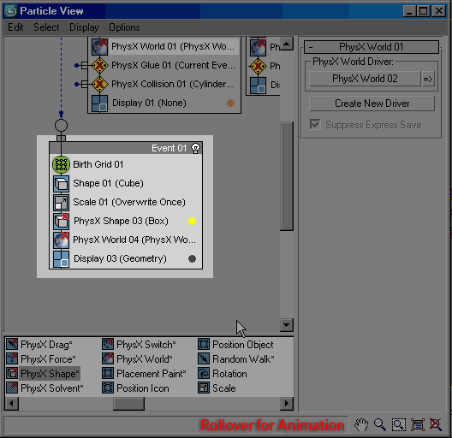Click the depot scroll right arrow
This screenshot has width=452, height=438.
(287, 404)
